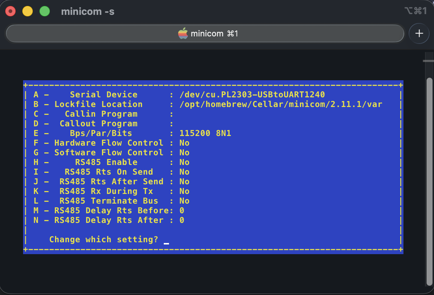Click the No value for Hardware Flow Control
The width and height of the screenshot is (434, 295).
pos(184,143)
